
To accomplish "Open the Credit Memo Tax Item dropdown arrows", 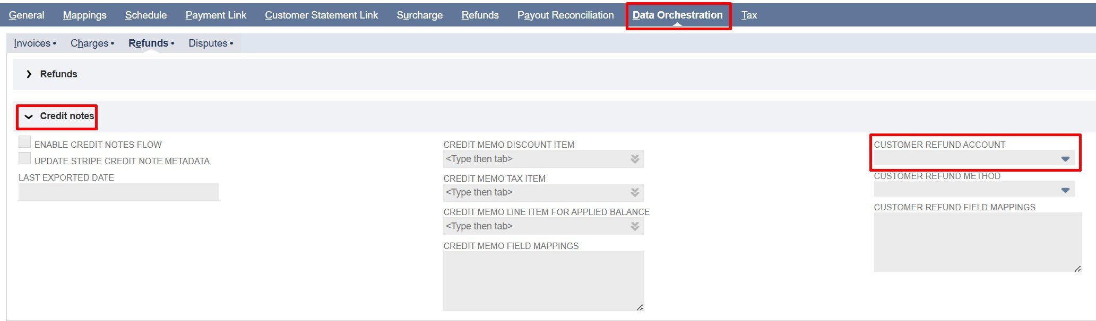I will (x=634, y=192).
